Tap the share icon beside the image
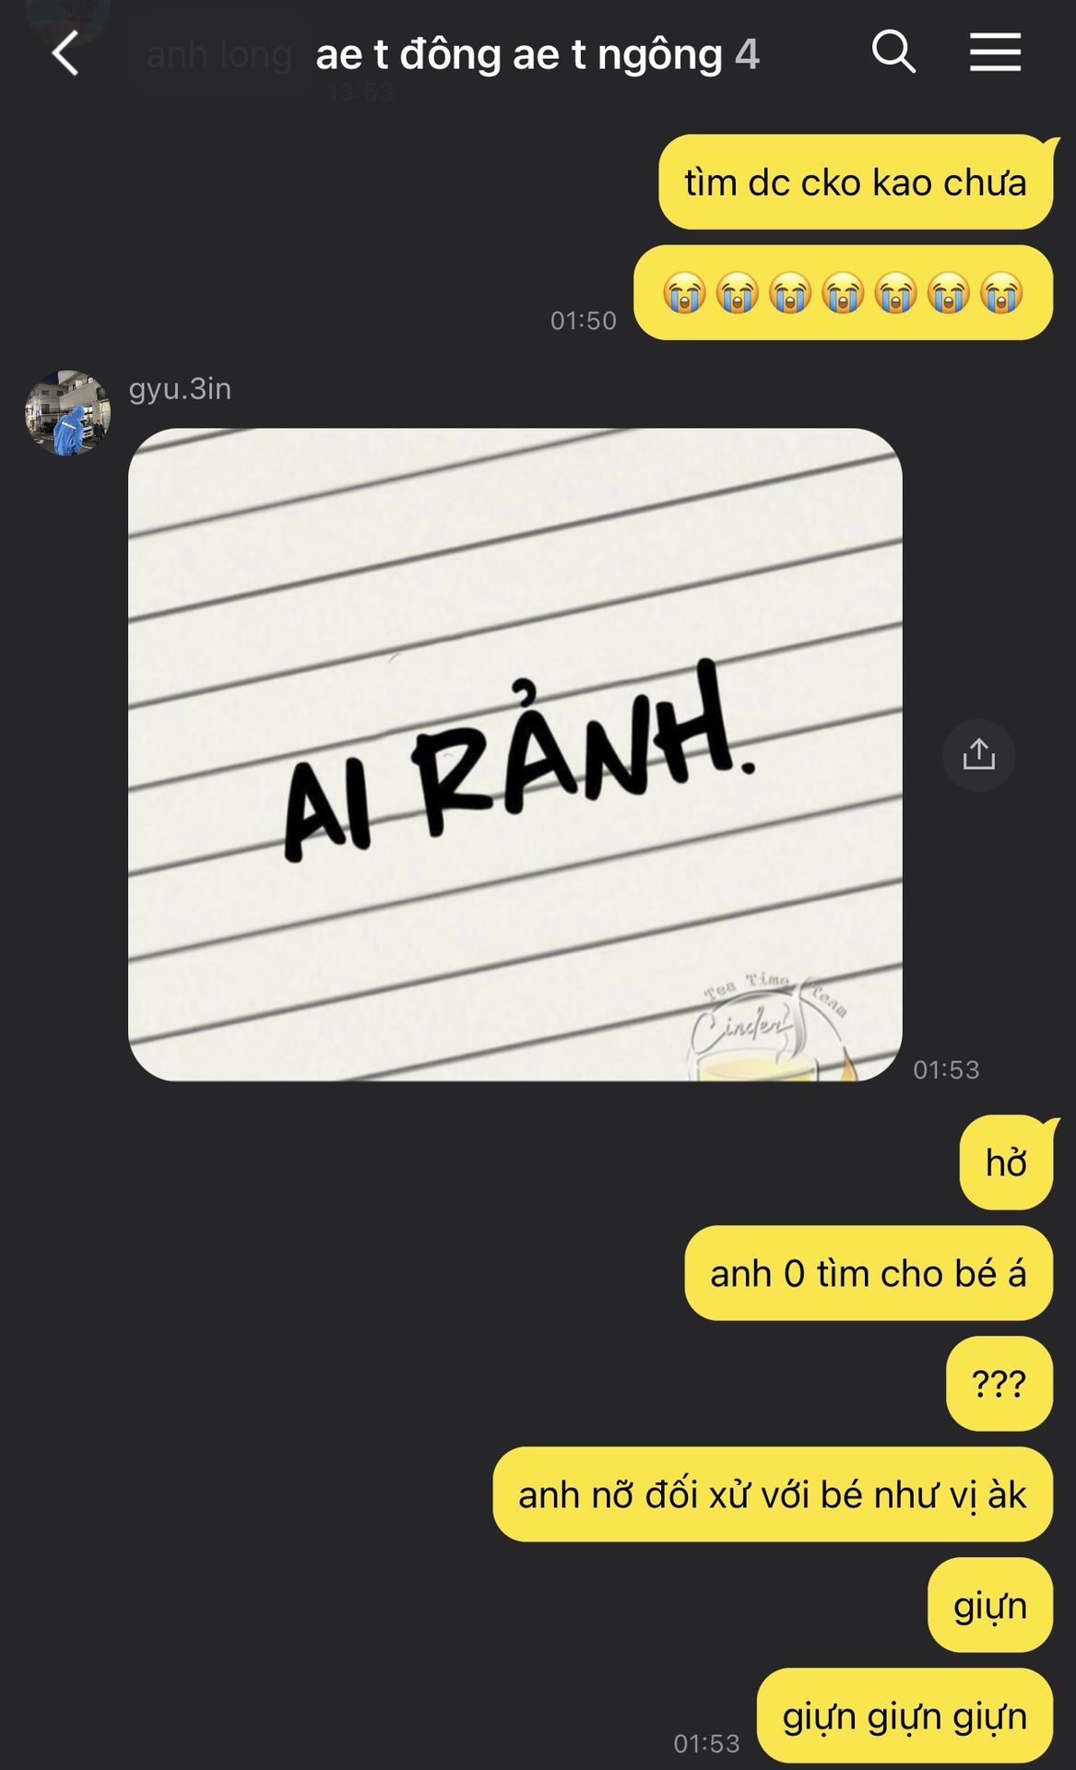 coord(978,755)
